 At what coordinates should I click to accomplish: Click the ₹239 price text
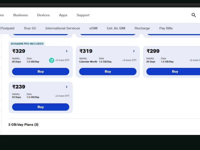(19, 87)
